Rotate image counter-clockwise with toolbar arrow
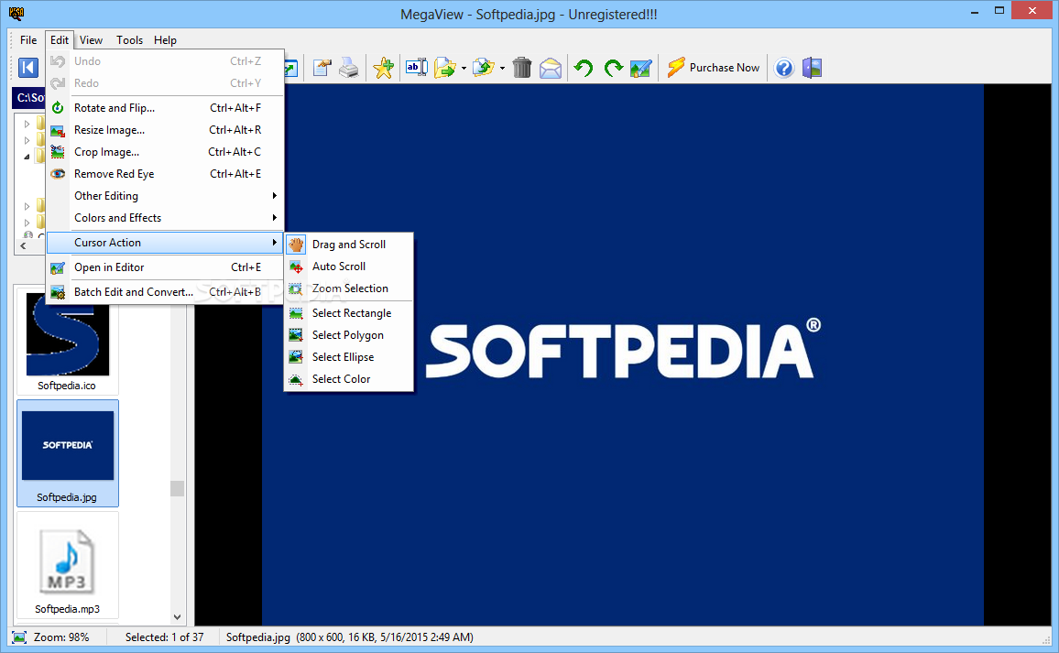This screenshot has height=653, width=1059. coord(584,68)
